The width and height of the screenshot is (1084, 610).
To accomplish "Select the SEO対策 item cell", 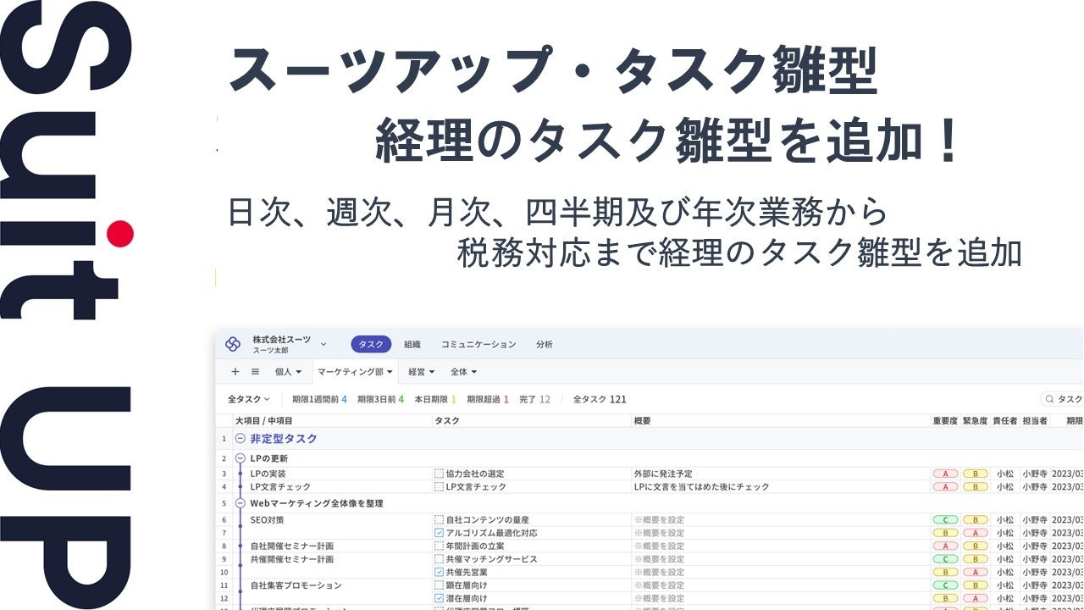I will tap(334, 519).
